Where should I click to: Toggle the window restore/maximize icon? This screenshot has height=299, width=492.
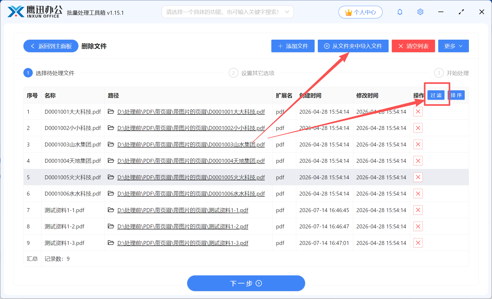pyautogui.click(x=461, y=12)
